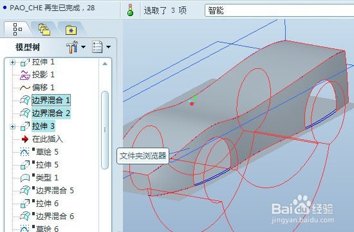Open the 智能 selection filter box
Screen dimensions: 354x232
pos(279,10)
